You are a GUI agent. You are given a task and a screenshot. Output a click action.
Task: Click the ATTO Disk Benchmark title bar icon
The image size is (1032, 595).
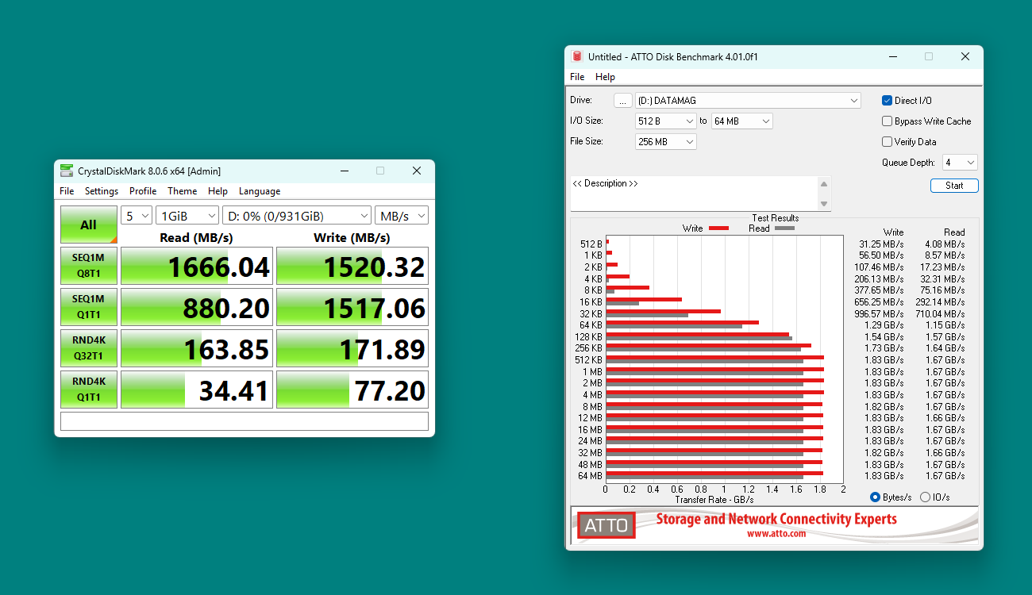click(x=577, y=57)
